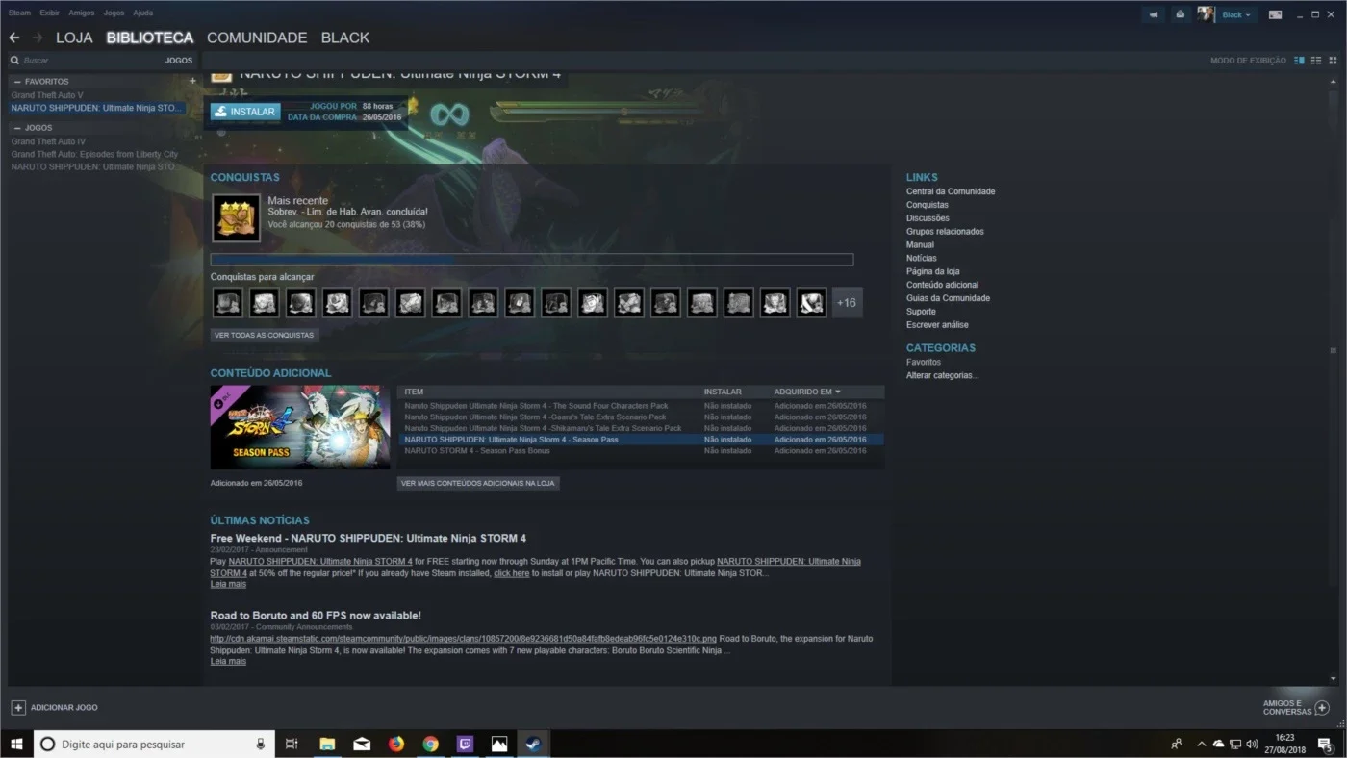Click the Escrever análise link
The image size is (1347, 758).
[937, 325]
